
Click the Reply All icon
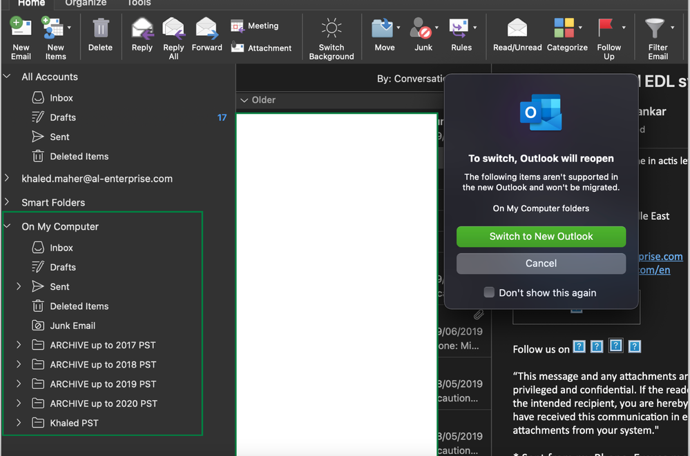[x=173, y=28]
